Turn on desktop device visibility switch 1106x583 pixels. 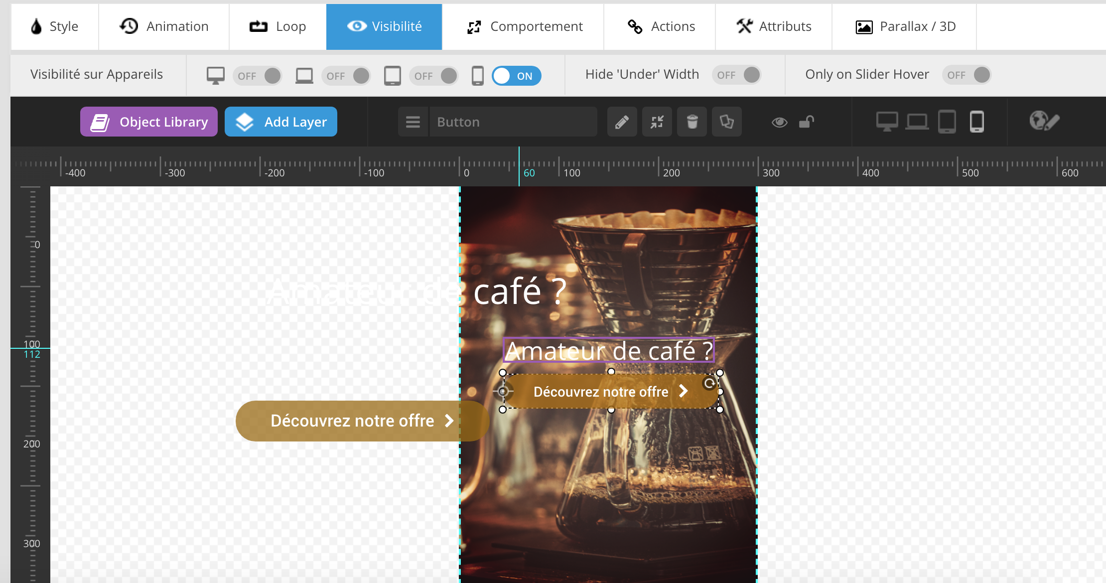point(258,76)
